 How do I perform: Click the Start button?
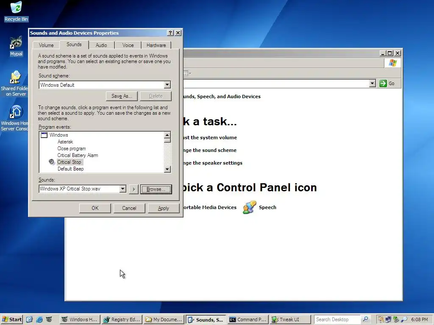[x=12, y=319]
